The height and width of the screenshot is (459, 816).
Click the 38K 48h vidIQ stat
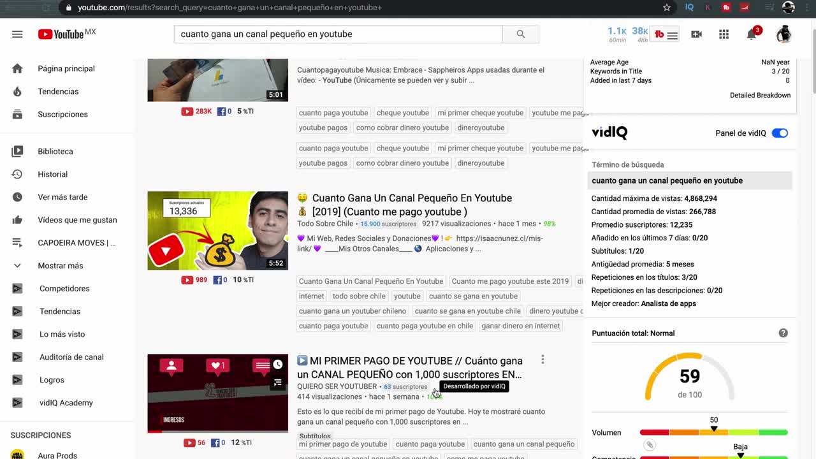point(639,34)
